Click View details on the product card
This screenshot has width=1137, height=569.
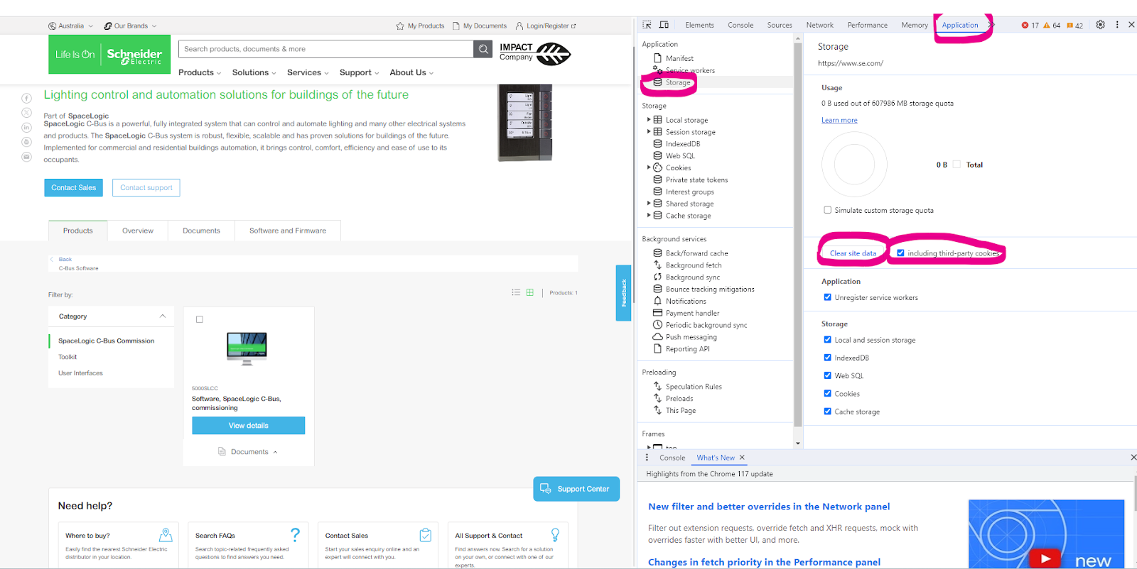coord(248,426)
